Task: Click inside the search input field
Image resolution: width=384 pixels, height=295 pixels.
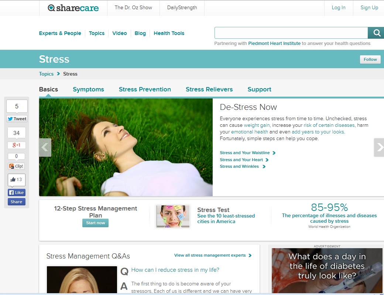Action: [291, 33]
